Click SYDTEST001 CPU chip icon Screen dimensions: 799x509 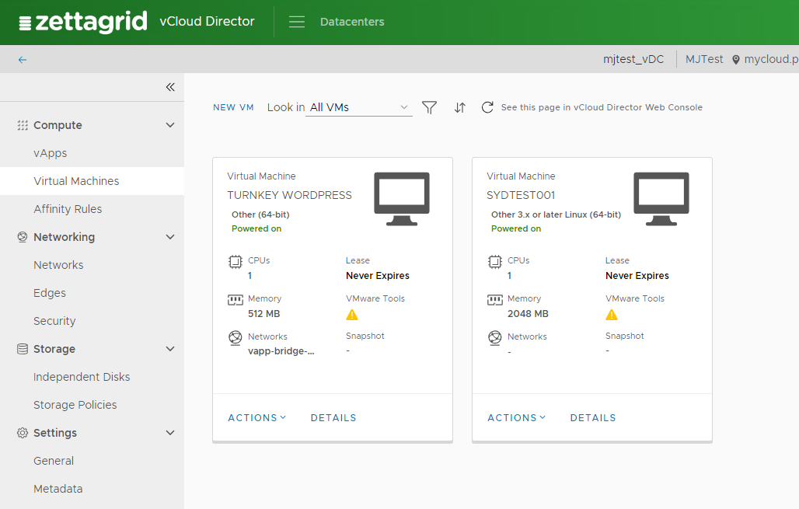[x=495, y=262]
